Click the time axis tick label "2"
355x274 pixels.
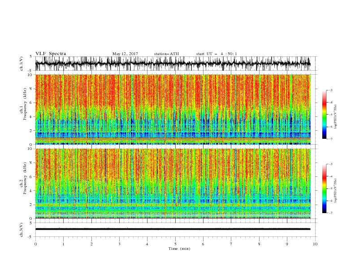(91, 244)
